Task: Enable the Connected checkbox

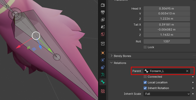Action: coord(145,77)
